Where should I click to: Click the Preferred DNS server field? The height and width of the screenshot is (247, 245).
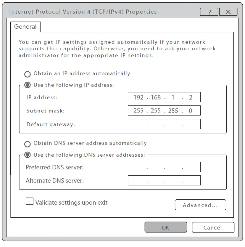tap(164, 167)
